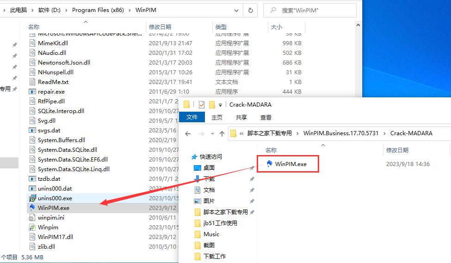Click the search magnifier icon
The image size is (451, 263).
273,10
